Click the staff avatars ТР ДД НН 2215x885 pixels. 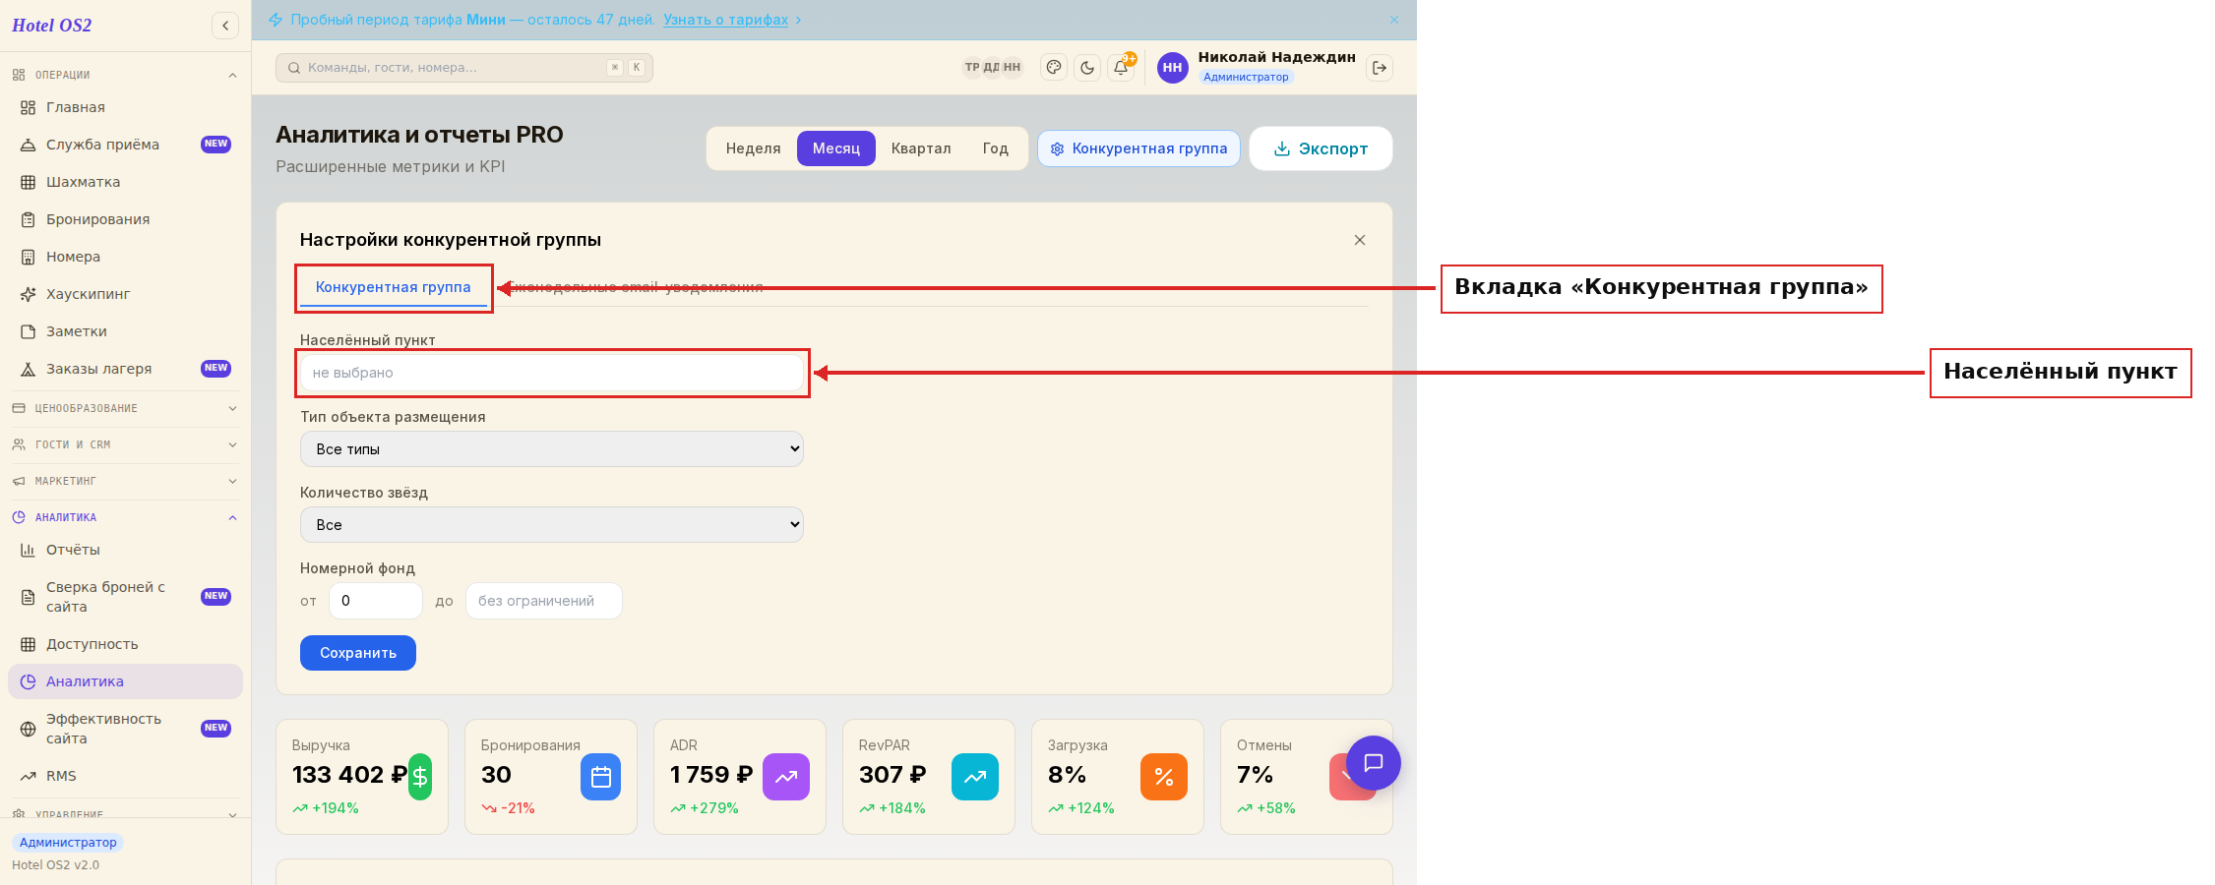click(x=992, y=68)
